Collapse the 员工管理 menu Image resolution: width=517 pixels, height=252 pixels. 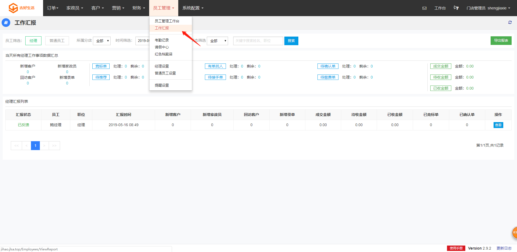164,8
